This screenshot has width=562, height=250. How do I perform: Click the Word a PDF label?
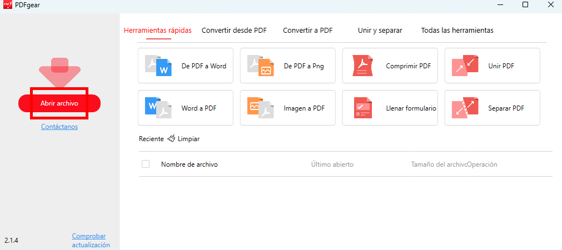(199, 108)
